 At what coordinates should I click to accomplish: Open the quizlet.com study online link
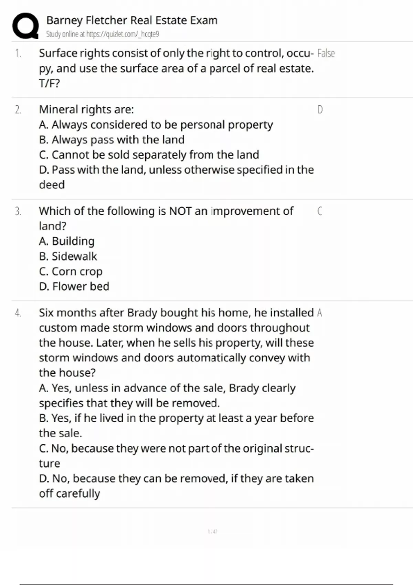(x=103, y=34)
